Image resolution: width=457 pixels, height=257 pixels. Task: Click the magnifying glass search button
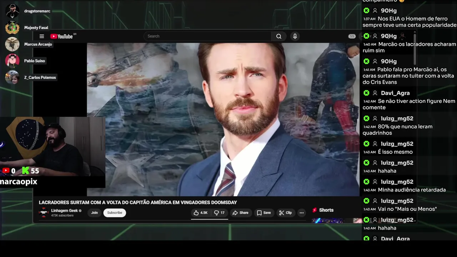pyautogui.click(x=279, y=36)
